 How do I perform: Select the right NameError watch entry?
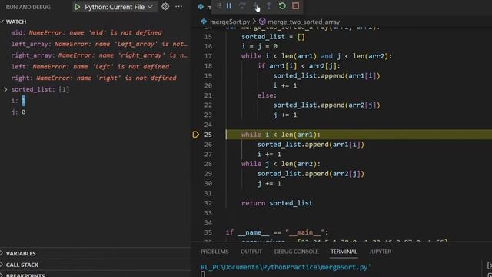[94, 78]
